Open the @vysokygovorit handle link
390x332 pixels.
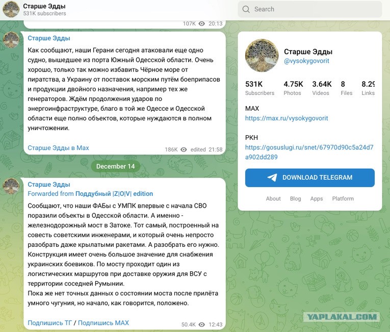click(x=306, y=61)
